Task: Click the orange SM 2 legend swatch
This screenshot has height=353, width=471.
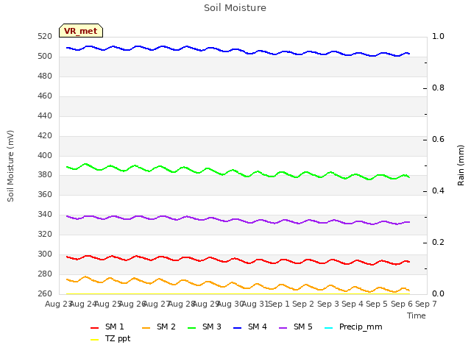Action: click(146, 328)
